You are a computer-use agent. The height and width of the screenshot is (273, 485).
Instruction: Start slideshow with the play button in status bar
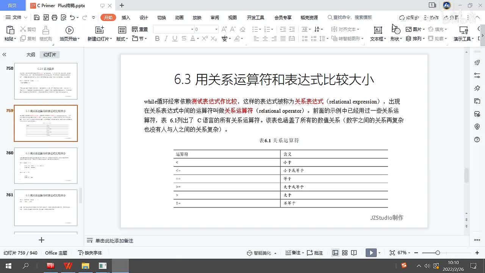point(371,253)
